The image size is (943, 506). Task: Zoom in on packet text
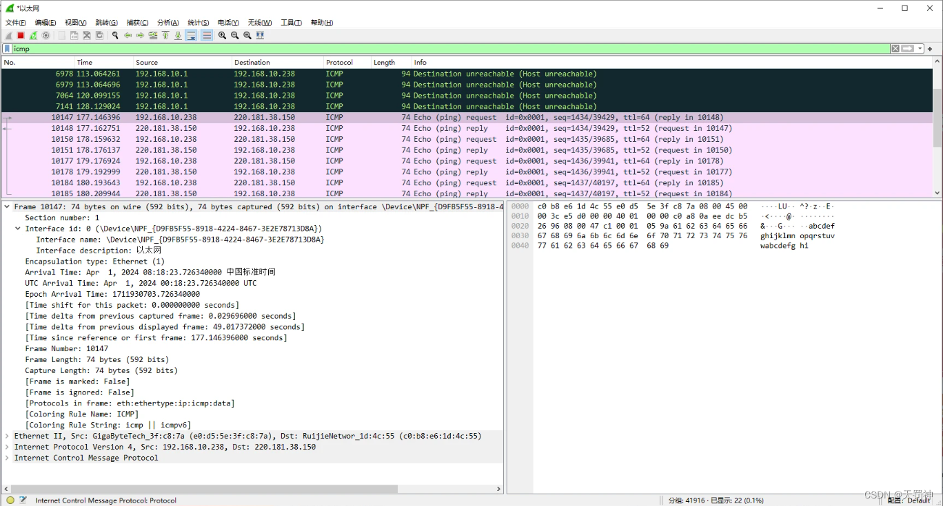coord(222,35)
